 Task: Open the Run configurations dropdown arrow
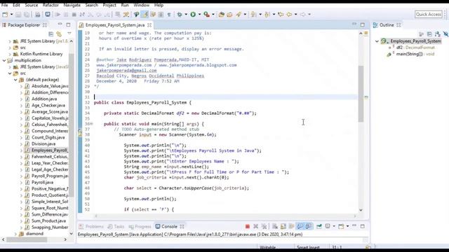(199, 14)
